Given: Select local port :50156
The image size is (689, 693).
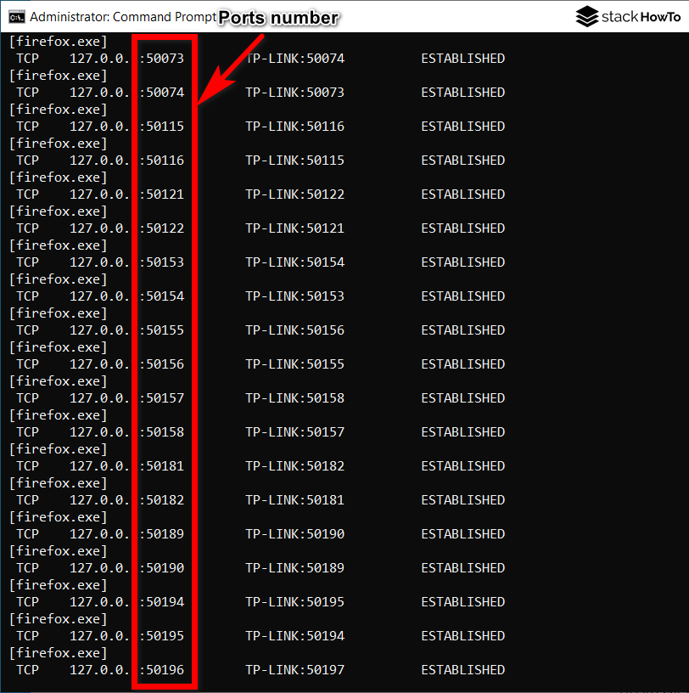Looking at the screenshot, I should tap(162, 364).
